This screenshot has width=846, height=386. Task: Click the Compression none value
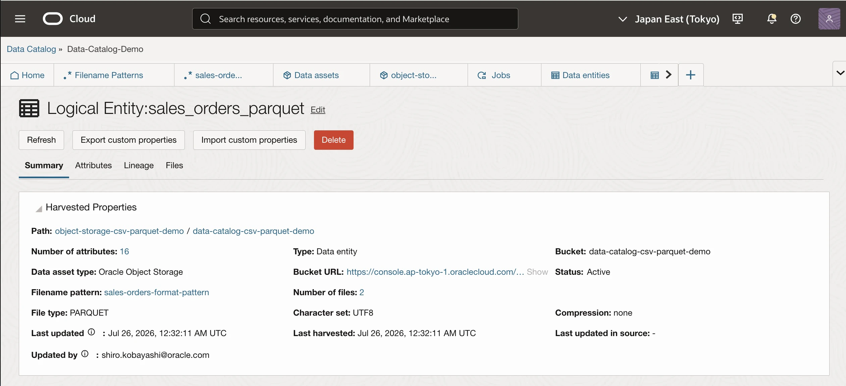pyautogui.click(x=623, y=313)
